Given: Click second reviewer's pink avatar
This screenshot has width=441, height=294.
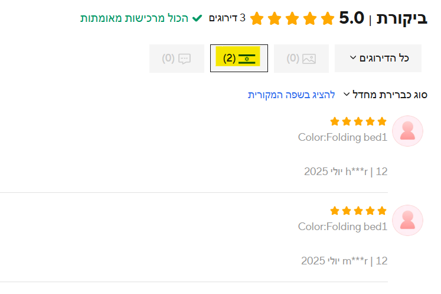Looking at the screenshot, I should click(407, 219).
